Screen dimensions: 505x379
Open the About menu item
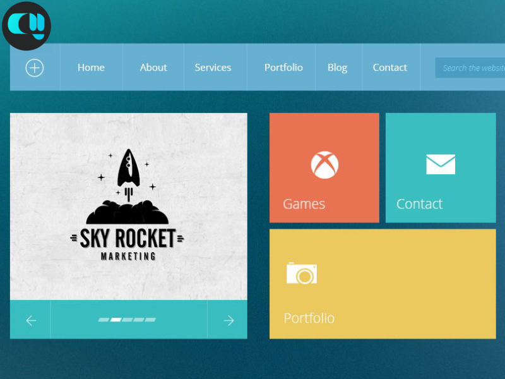[153, 68]
